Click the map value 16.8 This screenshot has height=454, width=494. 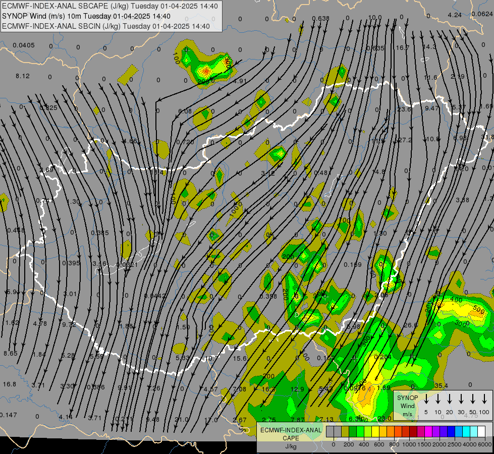[10, 384]
